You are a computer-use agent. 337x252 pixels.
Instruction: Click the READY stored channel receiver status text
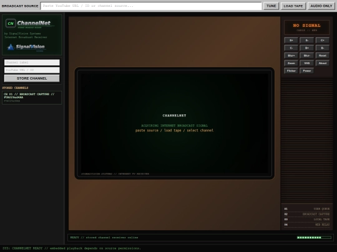point(104,238)
